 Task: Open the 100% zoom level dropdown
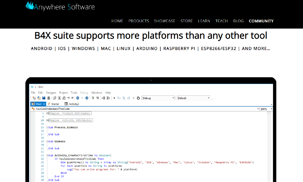point(266,109)
